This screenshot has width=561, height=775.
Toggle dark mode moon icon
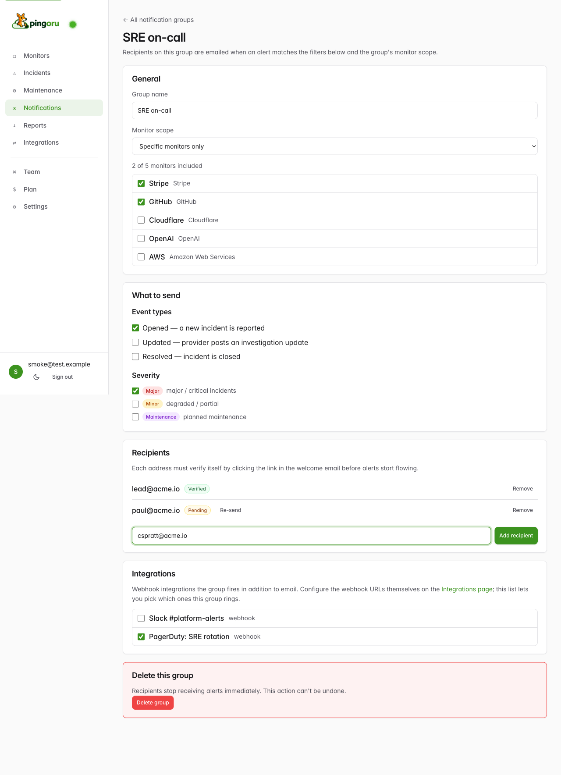pos(36,377)
